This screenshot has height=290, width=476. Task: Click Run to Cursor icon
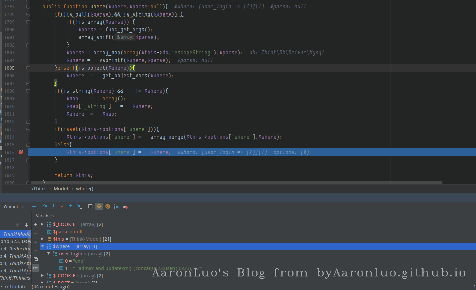click(x=80, y=207)
